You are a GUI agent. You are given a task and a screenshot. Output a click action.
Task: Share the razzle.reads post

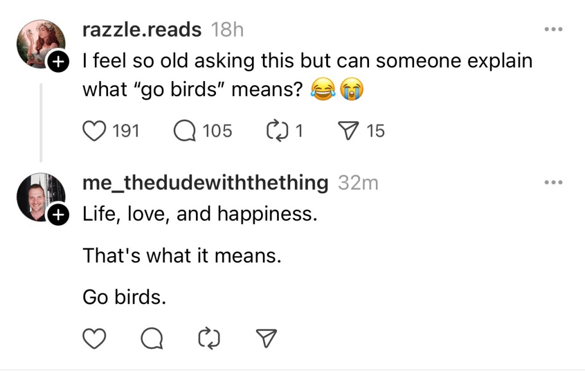[x=347, y=131]
